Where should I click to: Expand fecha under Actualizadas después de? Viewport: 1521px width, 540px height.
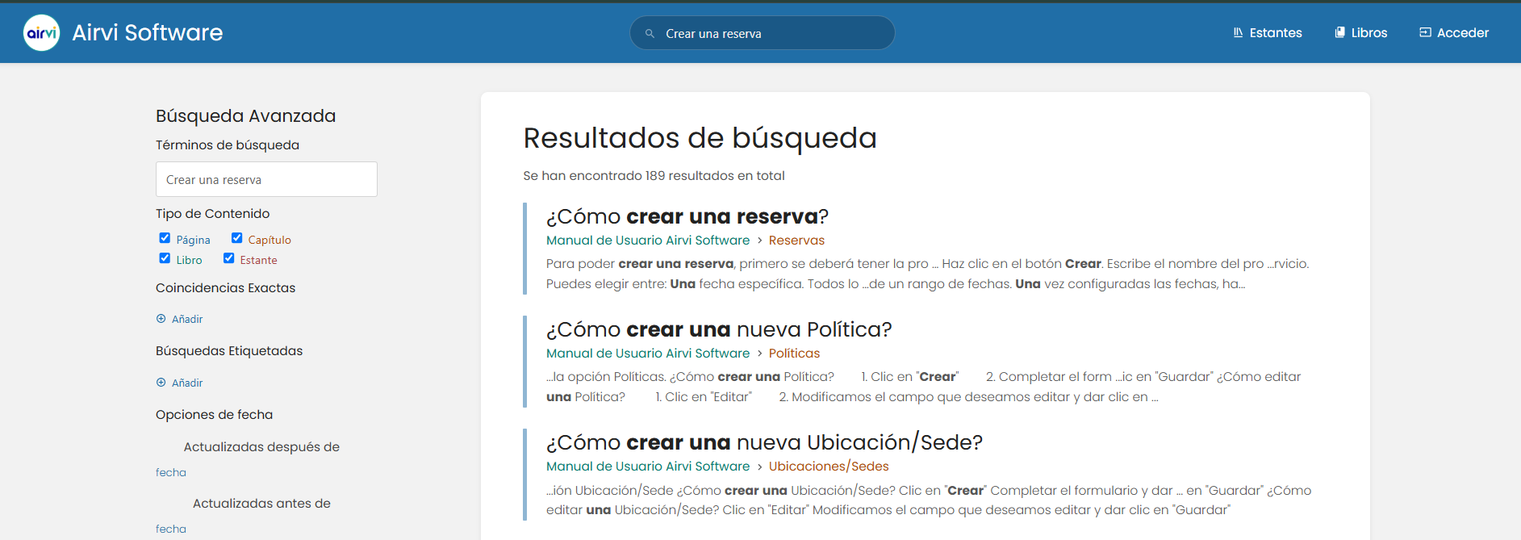point(171,473)
